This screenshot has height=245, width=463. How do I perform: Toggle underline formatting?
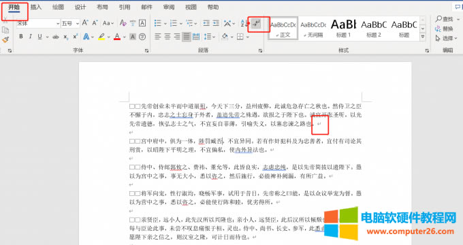click(39, 36)
